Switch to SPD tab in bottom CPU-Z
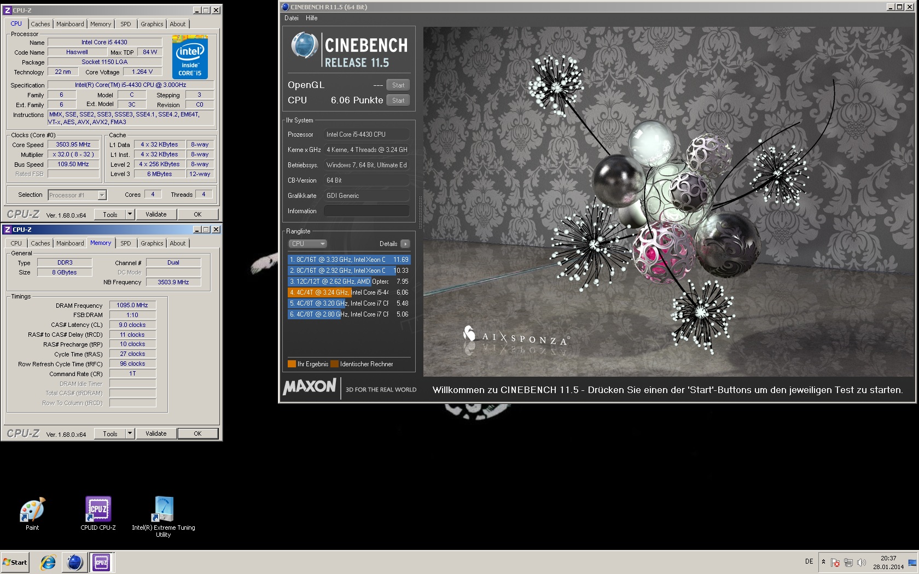 (x=126, y=243)
